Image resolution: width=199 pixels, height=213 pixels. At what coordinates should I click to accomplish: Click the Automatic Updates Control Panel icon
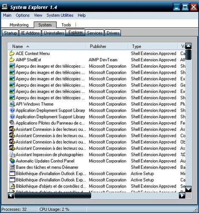coord(12,161)
